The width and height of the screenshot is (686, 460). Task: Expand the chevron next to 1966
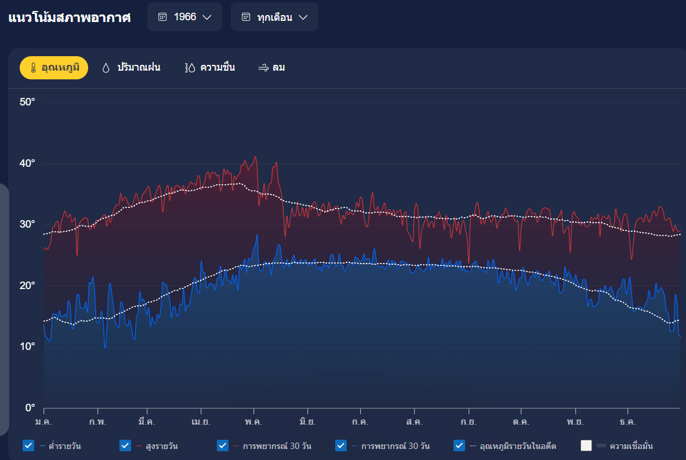pos(207,17)
